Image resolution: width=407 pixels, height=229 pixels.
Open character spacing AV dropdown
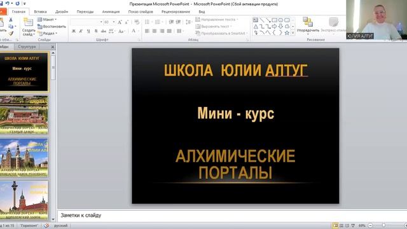[x=112, y=31]
